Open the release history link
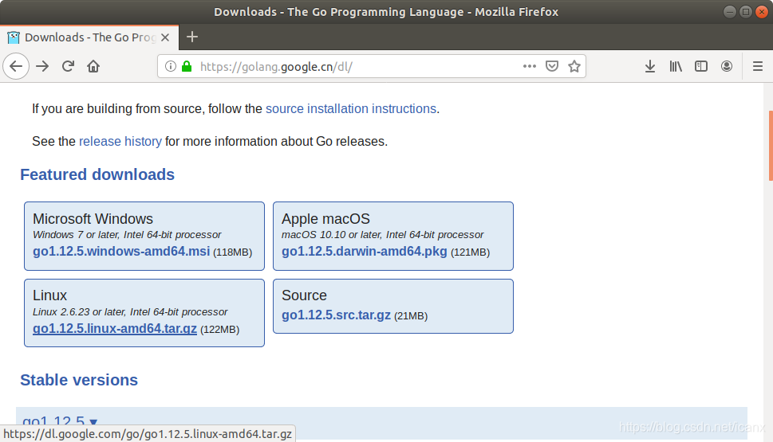 pos(120,141)
